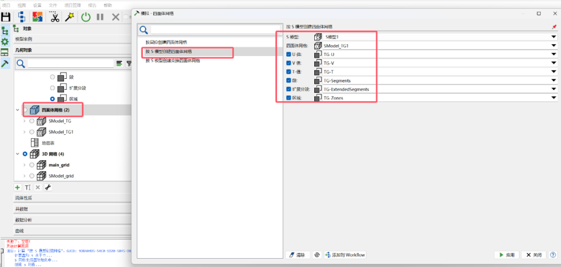Screen dimensions: 561x267
Task: Open the TG-Segments dropdown arrow
Action: (554, 81)
